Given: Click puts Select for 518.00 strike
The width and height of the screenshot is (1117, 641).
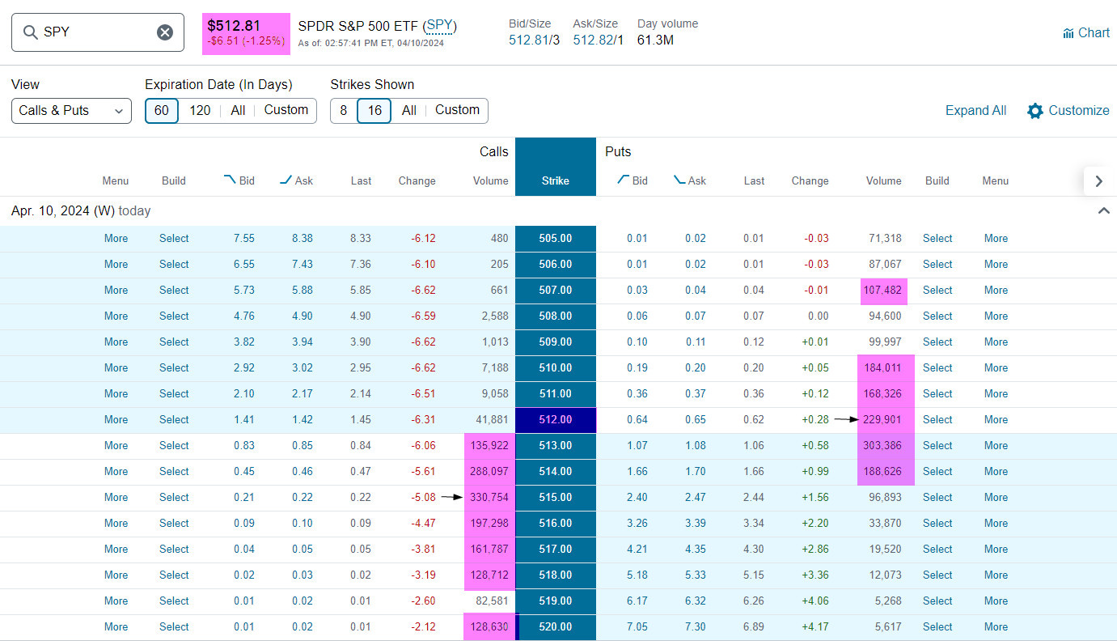Looking at the screenshot, I should pos(937,575).
